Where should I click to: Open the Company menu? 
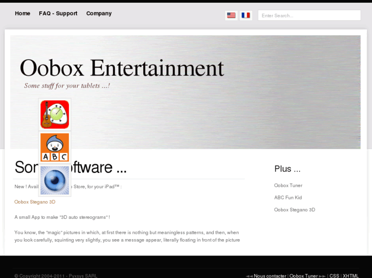coord(99,13)
